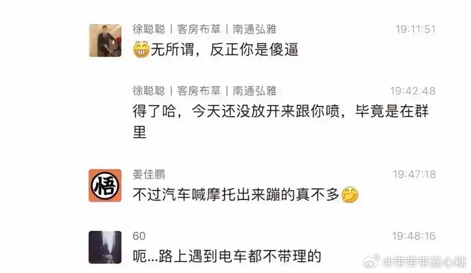Screen dimensions: 471x273
Task: Click the sender name 60
Action: 139,236
